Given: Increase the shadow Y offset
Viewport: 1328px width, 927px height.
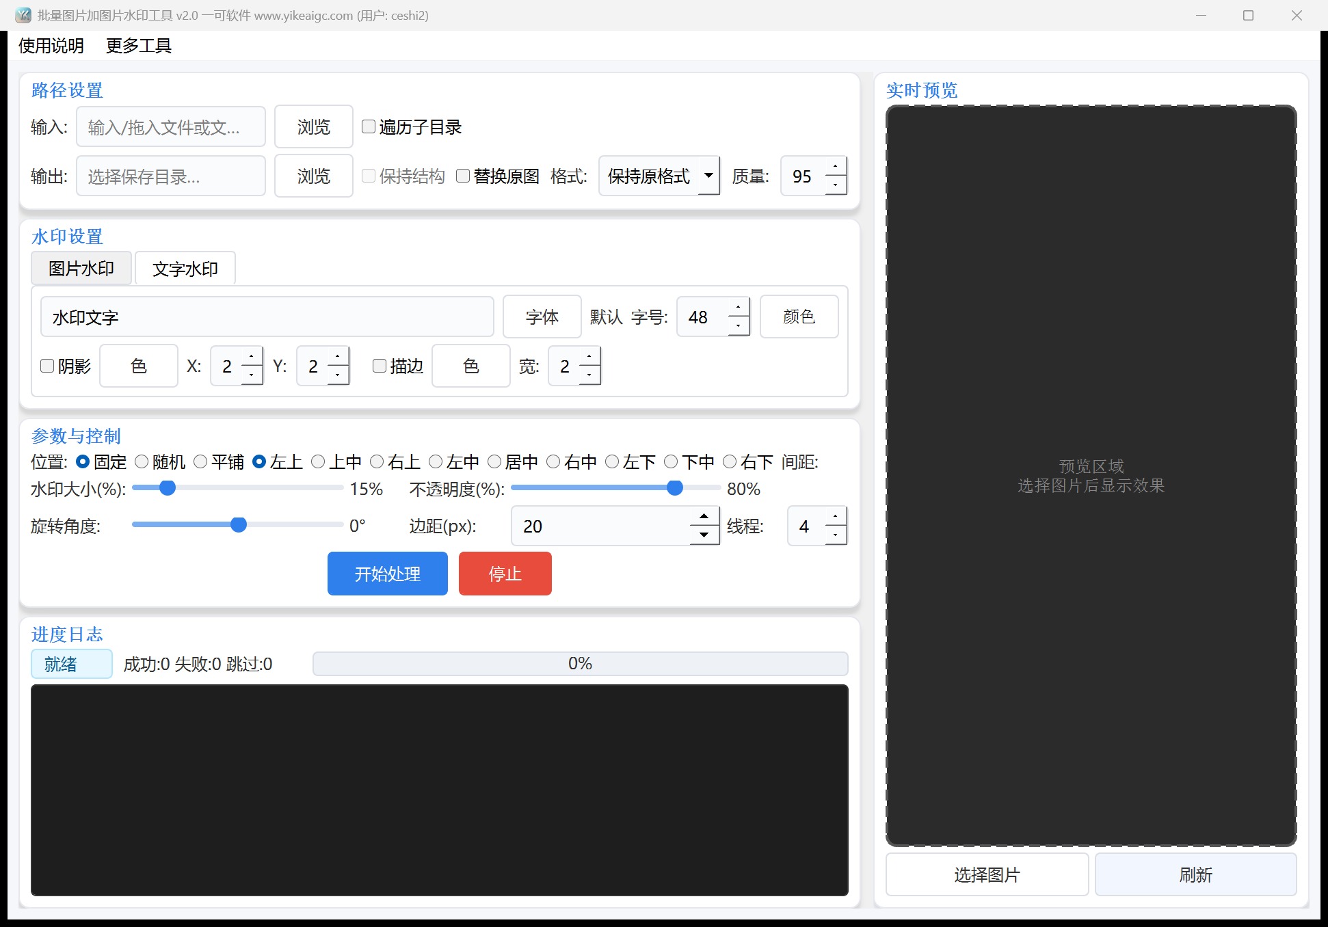Looking at the screenshot, I should click(338, 357).
